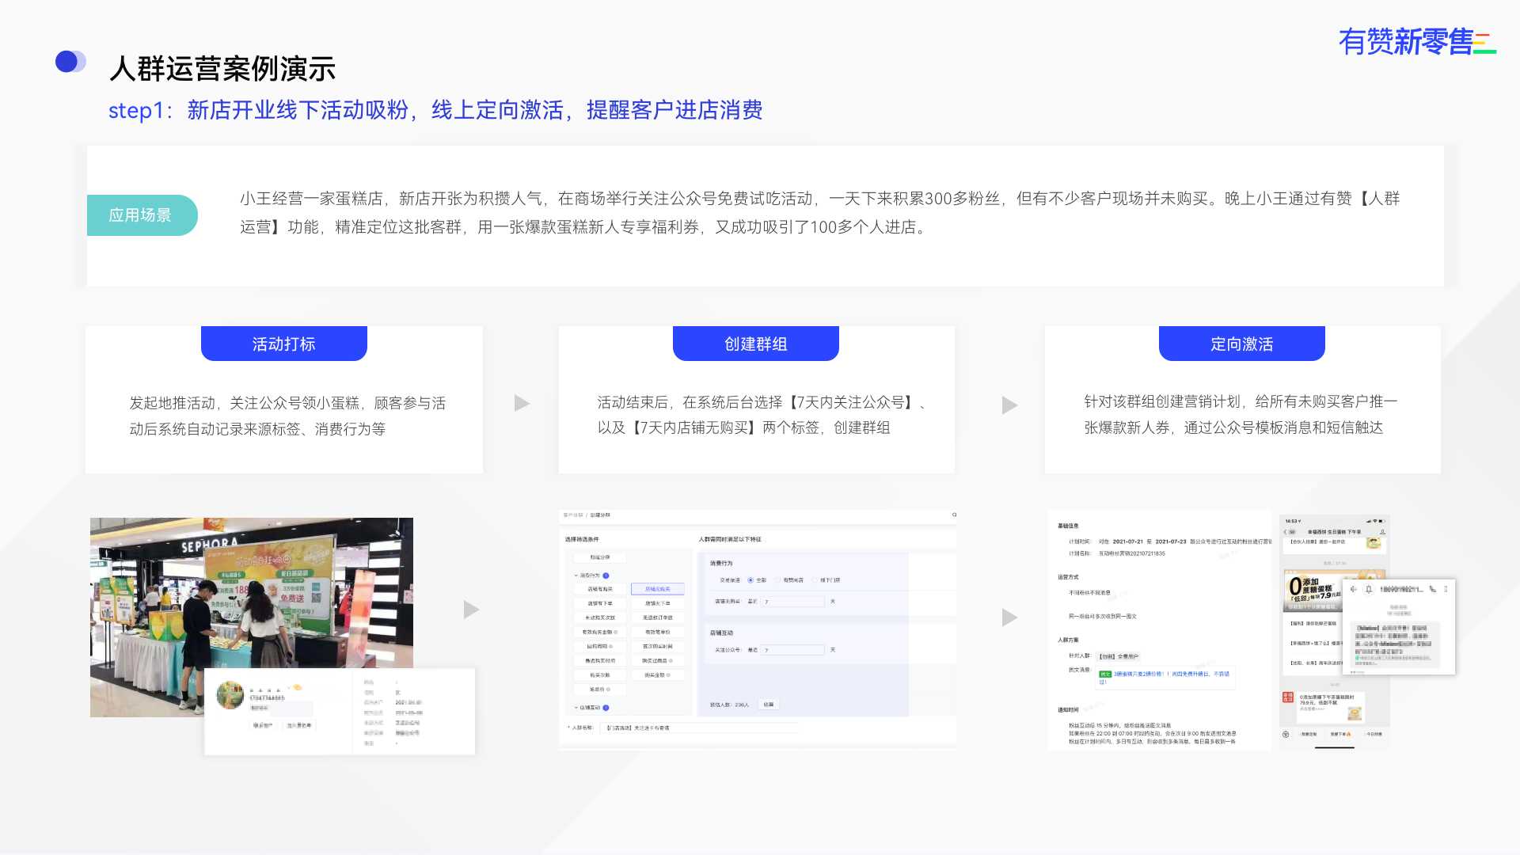Click the back arrow in the phone chat header

1286,532
